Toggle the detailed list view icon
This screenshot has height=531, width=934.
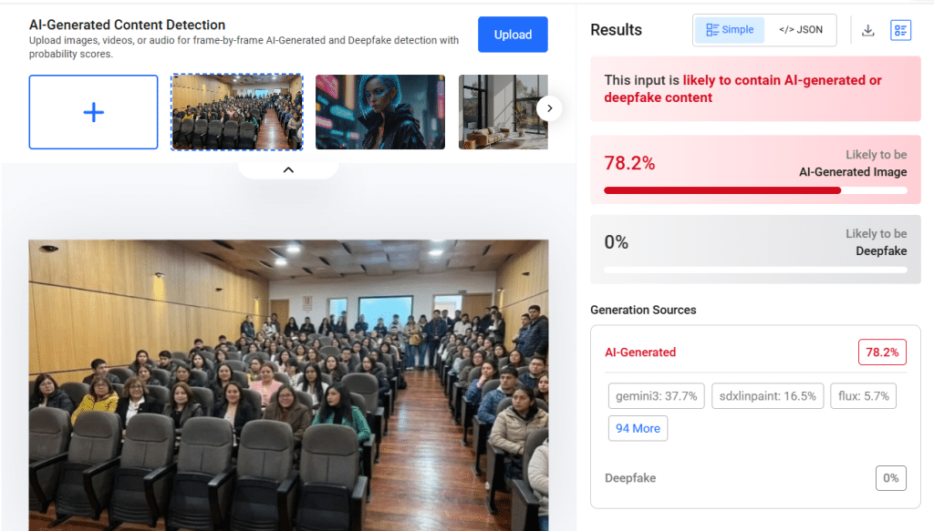point(900,30)
